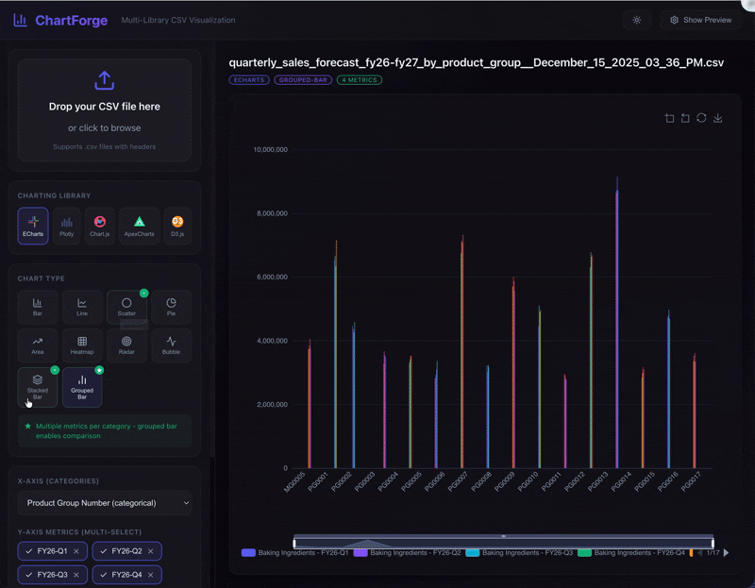755x588 pixels.
Task: Toggle the light/dark theme button
Action: tap(637, 20)
